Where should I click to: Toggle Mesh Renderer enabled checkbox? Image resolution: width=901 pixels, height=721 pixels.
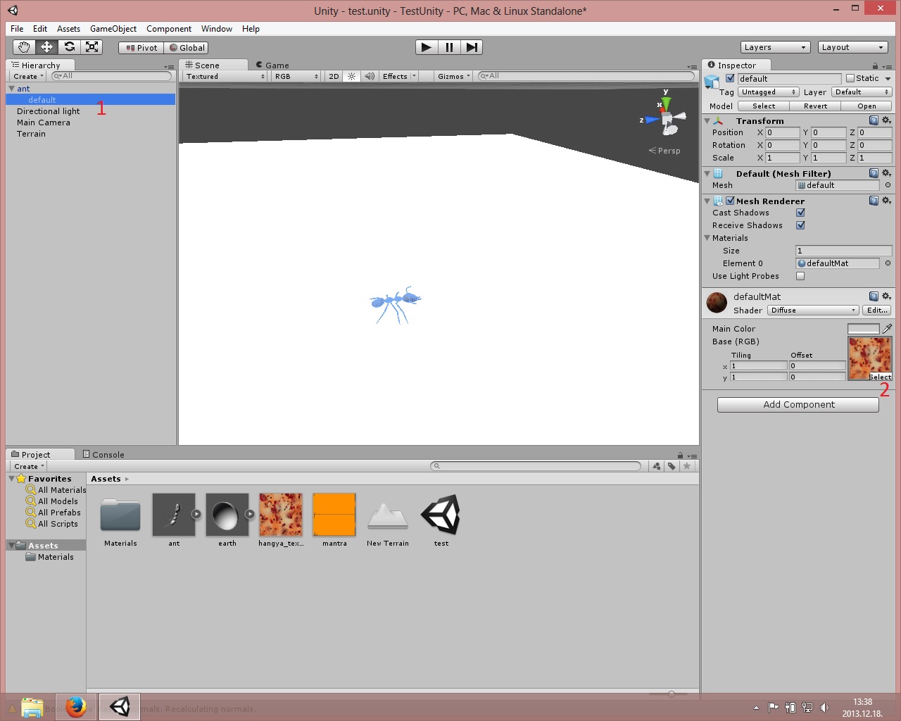coord(730,201)
